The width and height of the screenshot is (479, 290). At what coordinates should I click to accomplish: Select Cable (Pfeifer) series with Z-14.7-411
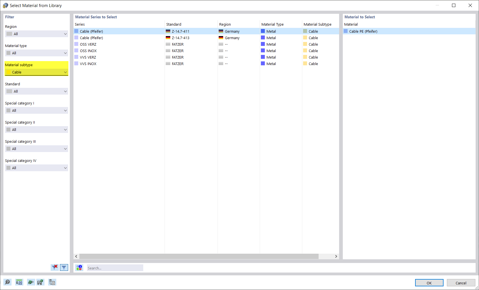coord(206,31)
